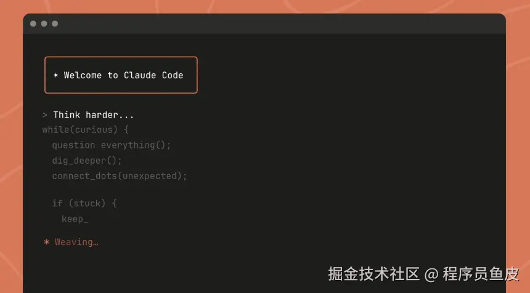Click the Weaving… status text
The width and height of the screenshot is (530, 293).
point(76,243)
